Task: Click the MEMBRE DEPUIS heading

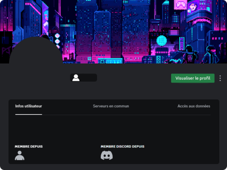Action: click(29, 146)
